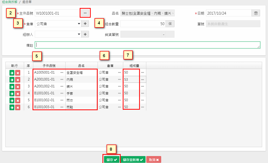Open lookup ellipsis beside B1001003-01
The height and width of the screenshot is (163, 268).
pos(62,107)
